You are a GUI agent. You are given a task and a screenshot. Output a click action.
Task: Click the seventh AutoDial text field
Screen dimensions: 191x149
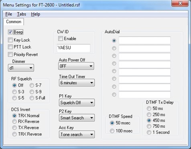coord(145,87)
